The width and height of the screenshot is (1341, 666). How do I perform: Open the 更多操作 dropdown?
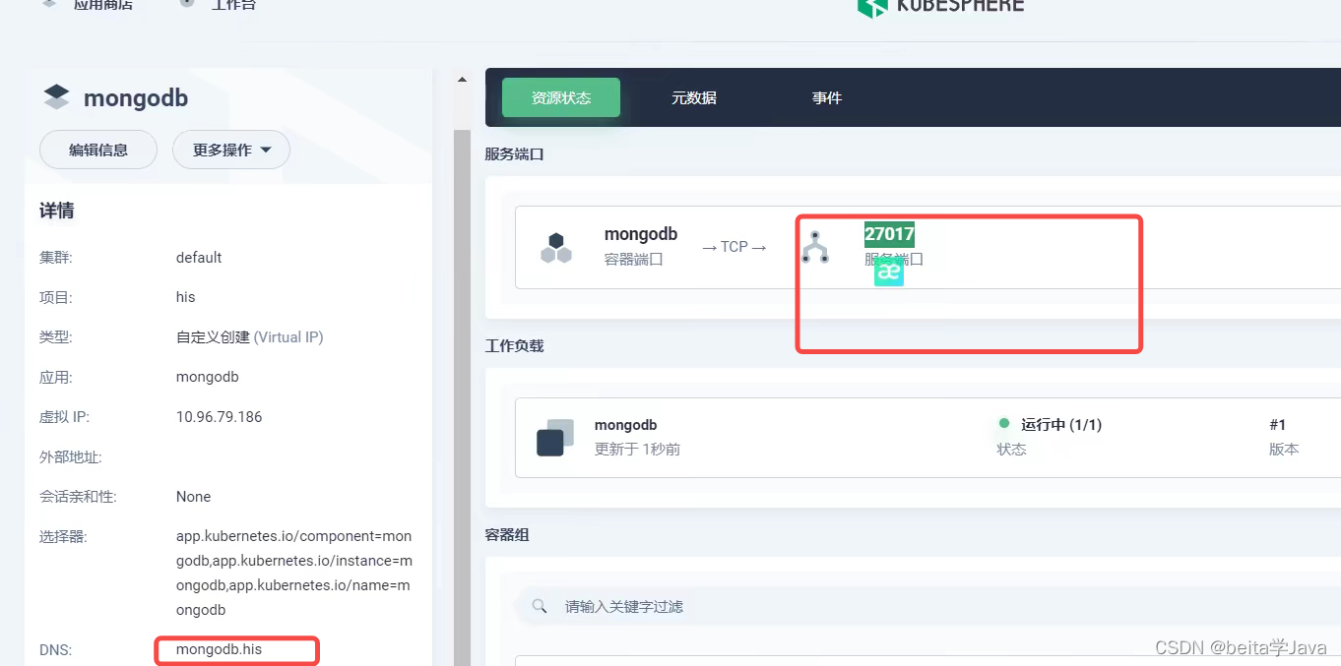[x=231, y=150]
